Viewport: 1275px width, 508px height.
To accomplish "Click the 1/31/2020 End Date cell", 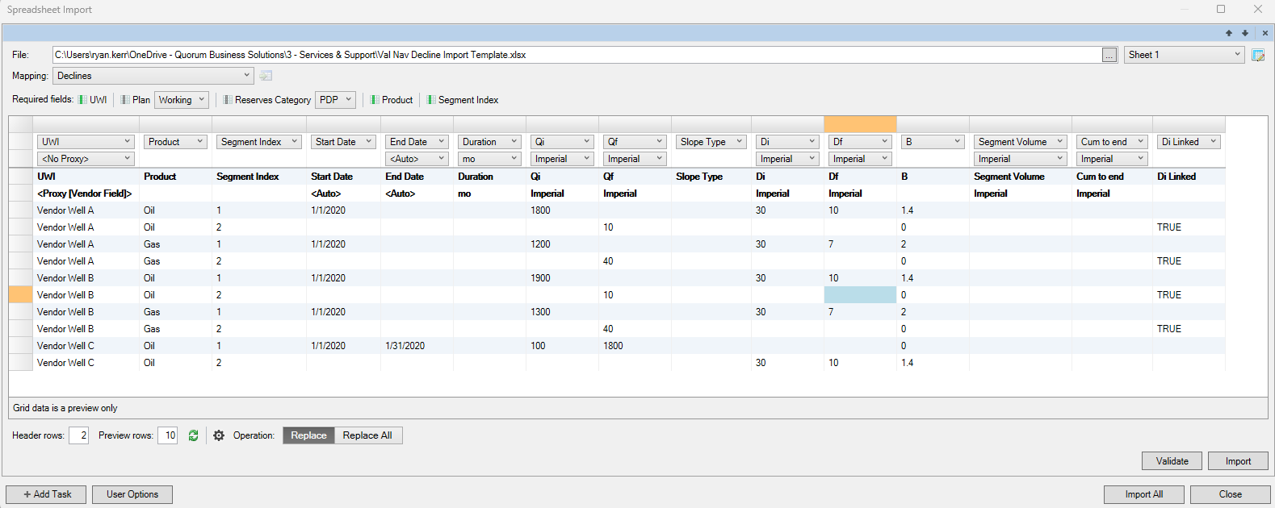I will tap(417, 346).
